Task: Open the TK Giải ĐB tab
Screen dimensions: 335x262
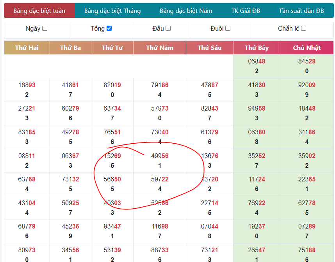Action: pos(246,11)
